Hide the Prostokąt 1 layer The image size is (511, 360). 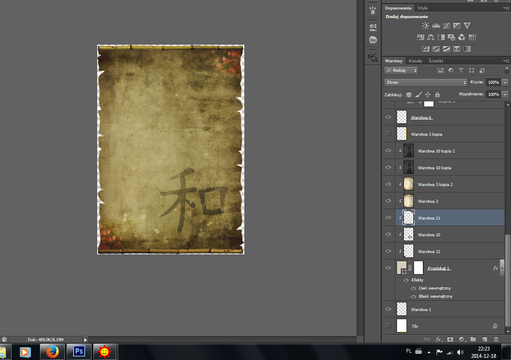pos(388,268)
